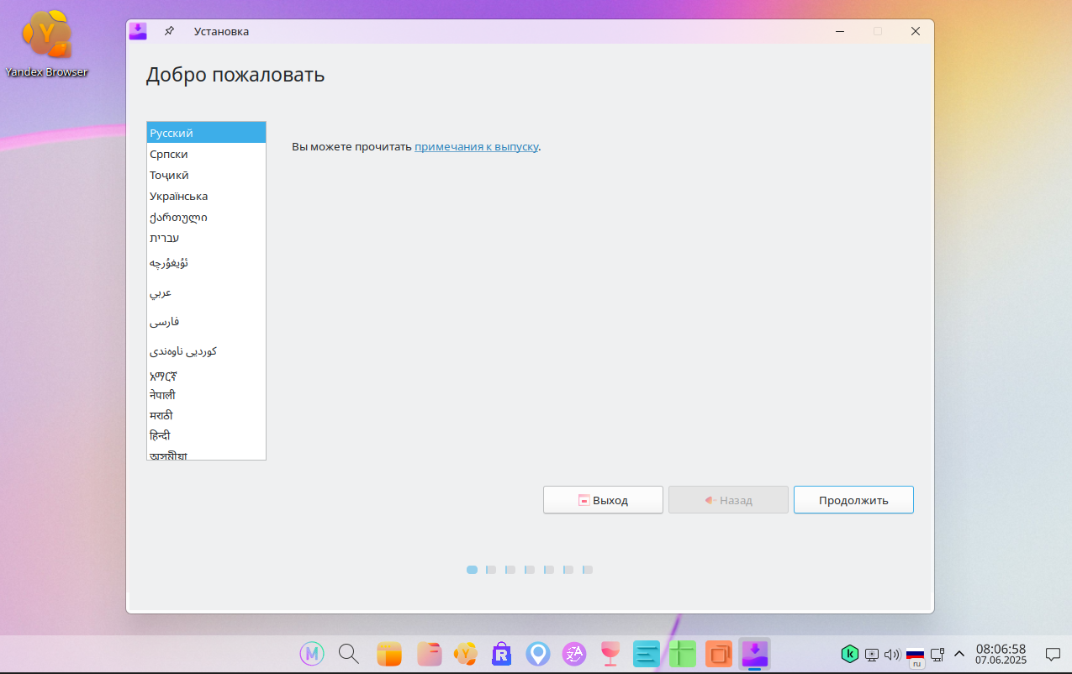Select Persian فارسی in the language list
The width and height of the screenshot is (1072, 674).
pos(206,322)
